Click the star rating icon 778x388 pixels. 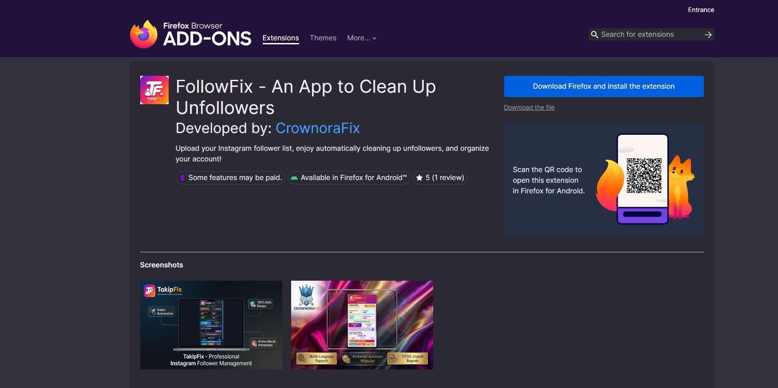click(419, 178)
